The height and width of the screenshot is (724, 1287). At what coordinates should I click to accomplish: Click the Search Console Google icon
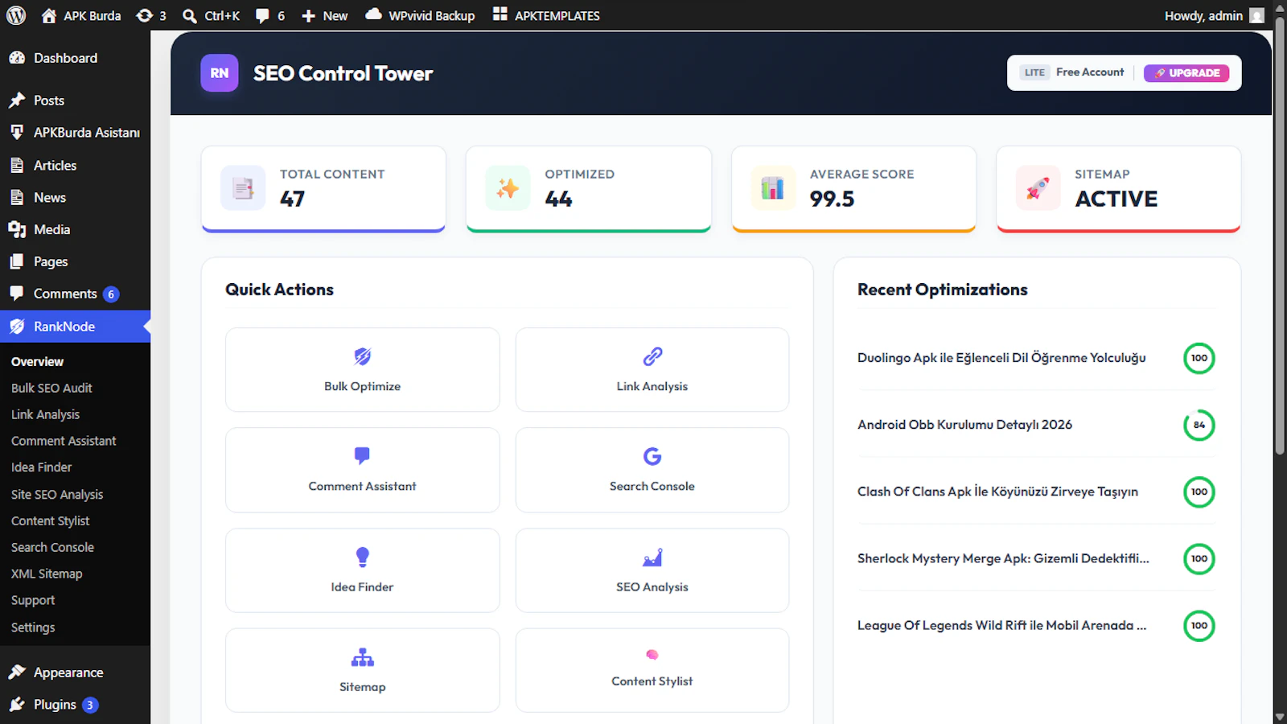pyautogui.click(x=652, y=456)
